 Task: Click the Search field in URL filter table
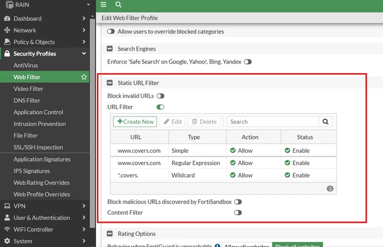coord(273,122)
